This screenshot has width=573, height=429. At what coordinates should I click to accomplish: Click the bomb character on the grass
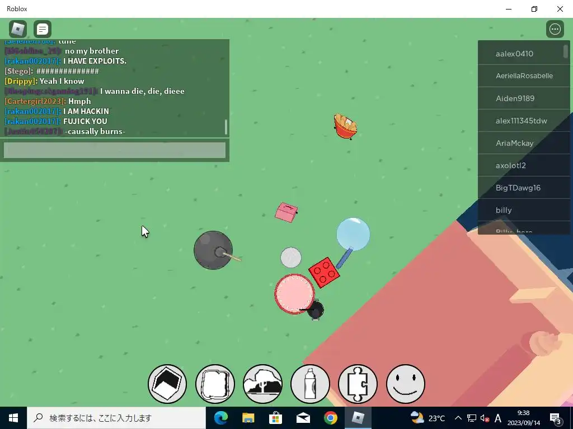point(214,250)
